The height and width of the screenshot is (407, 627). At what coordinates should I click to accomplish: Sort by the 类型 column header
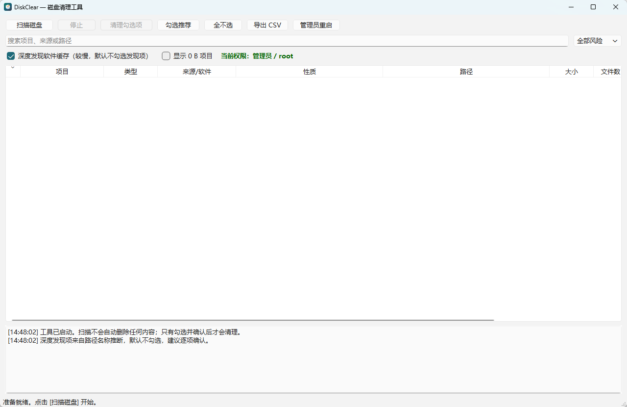[131, 72]
